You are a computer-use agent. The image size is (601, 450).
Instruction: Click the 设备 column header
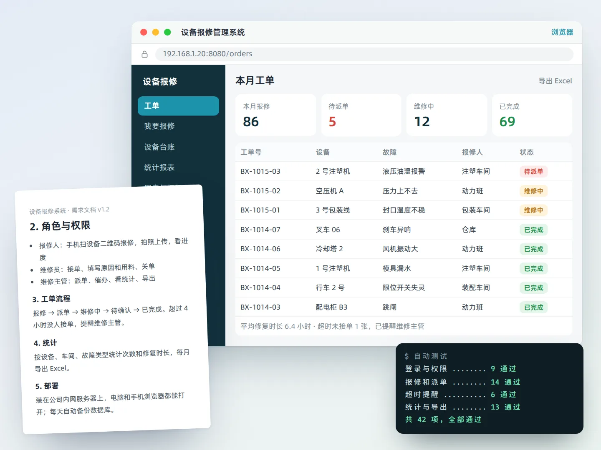323,152
